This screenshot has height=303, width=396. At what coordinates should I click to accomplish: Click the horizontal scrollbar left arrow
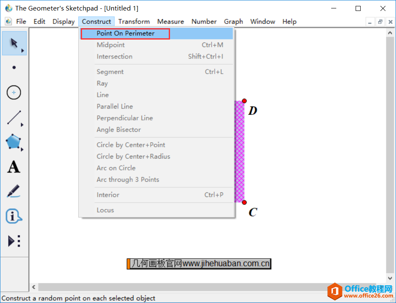coord(34,287)
